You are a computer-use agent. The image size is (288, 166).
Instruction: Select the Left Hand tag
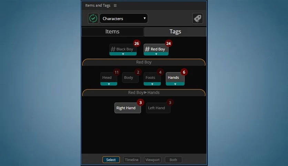pos(158,108)
